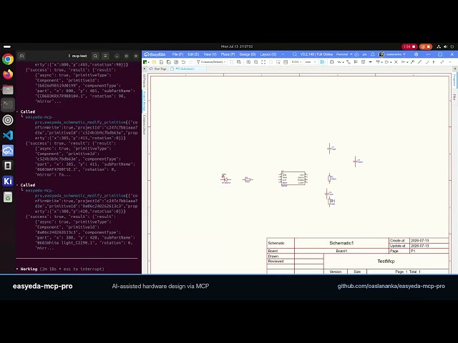Open the Property panel tab on right edge

(x=454, y=80)
